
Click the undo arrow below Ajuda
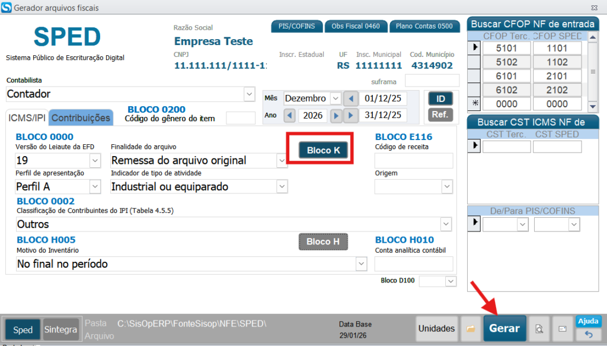[589, 335]
